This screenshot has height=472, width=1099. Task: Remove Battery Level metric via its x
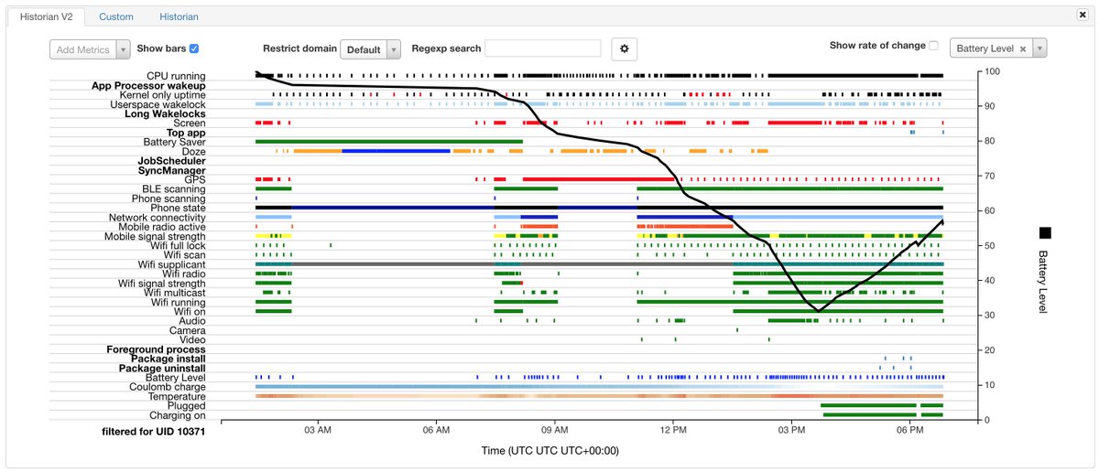tap(1023, 49)
